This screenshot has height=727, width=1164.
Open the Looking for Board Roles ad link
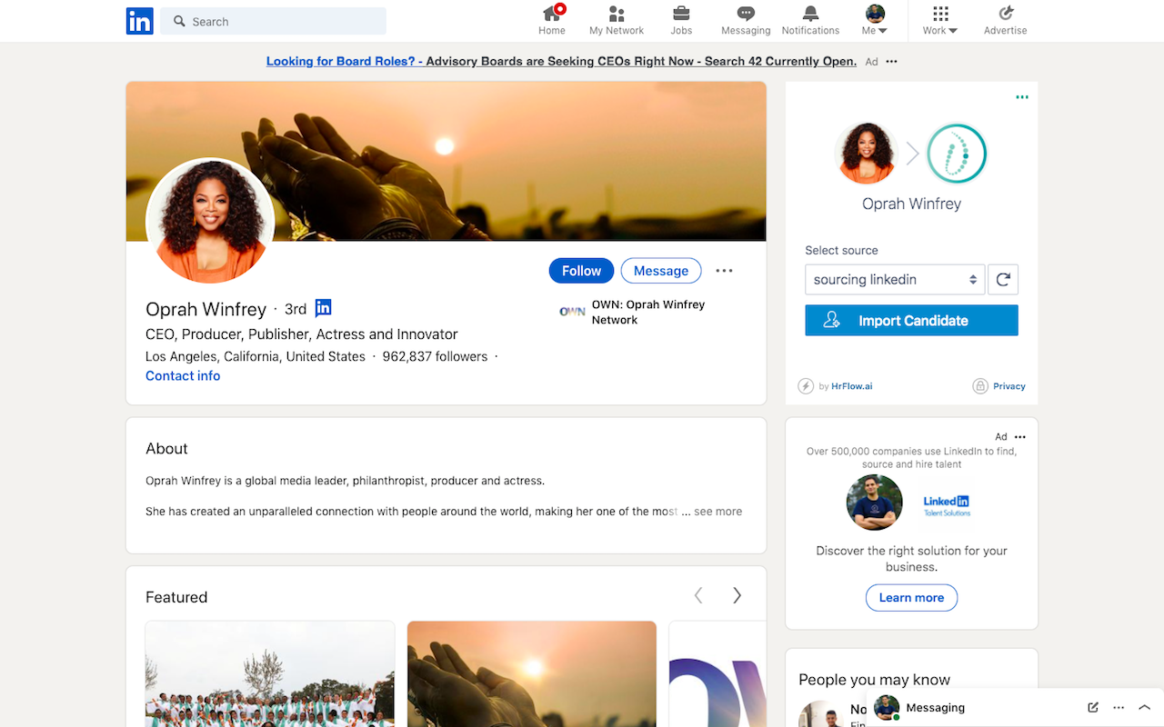coord(561,62)
